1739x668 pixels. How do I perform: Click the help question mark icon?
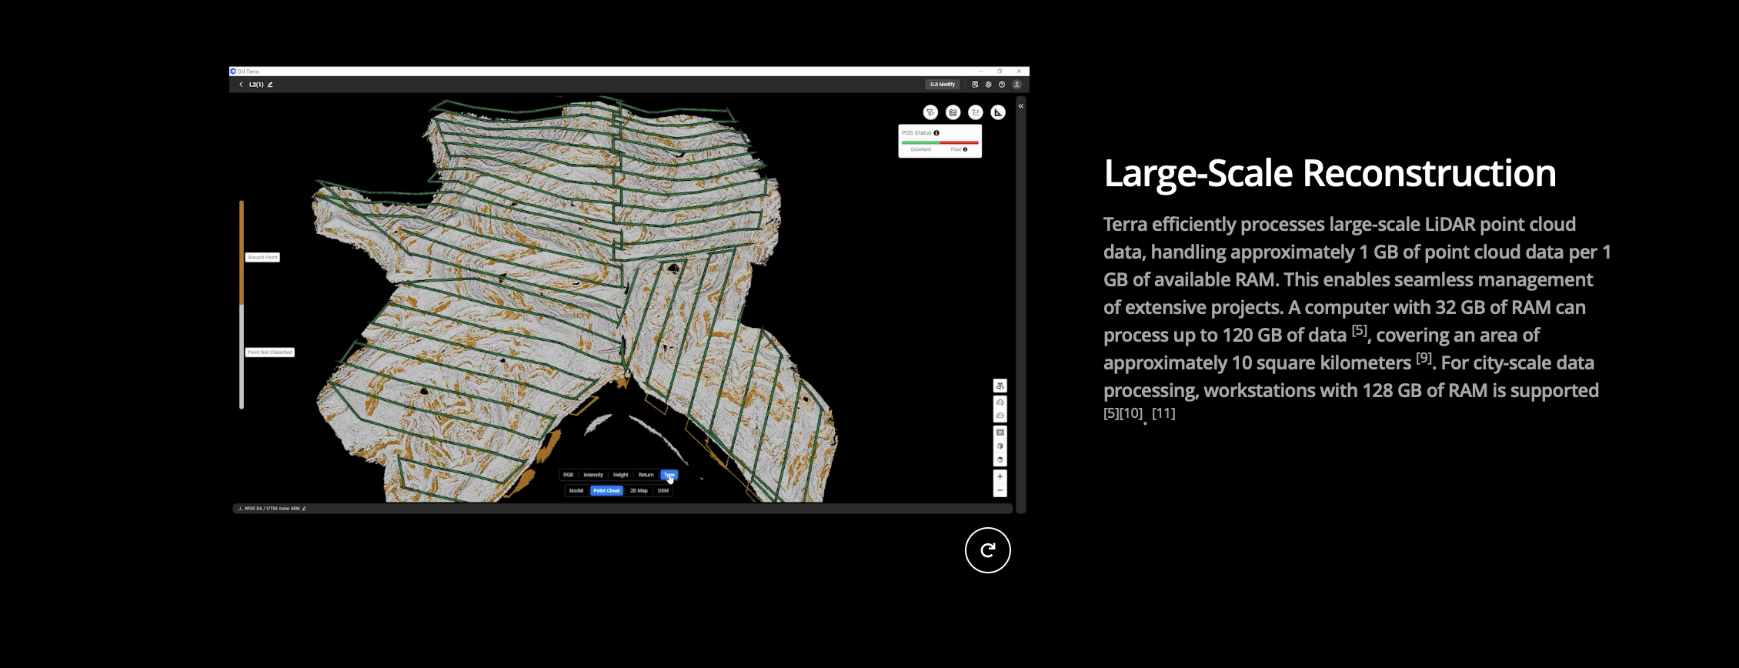click(x=1002, y=85)
